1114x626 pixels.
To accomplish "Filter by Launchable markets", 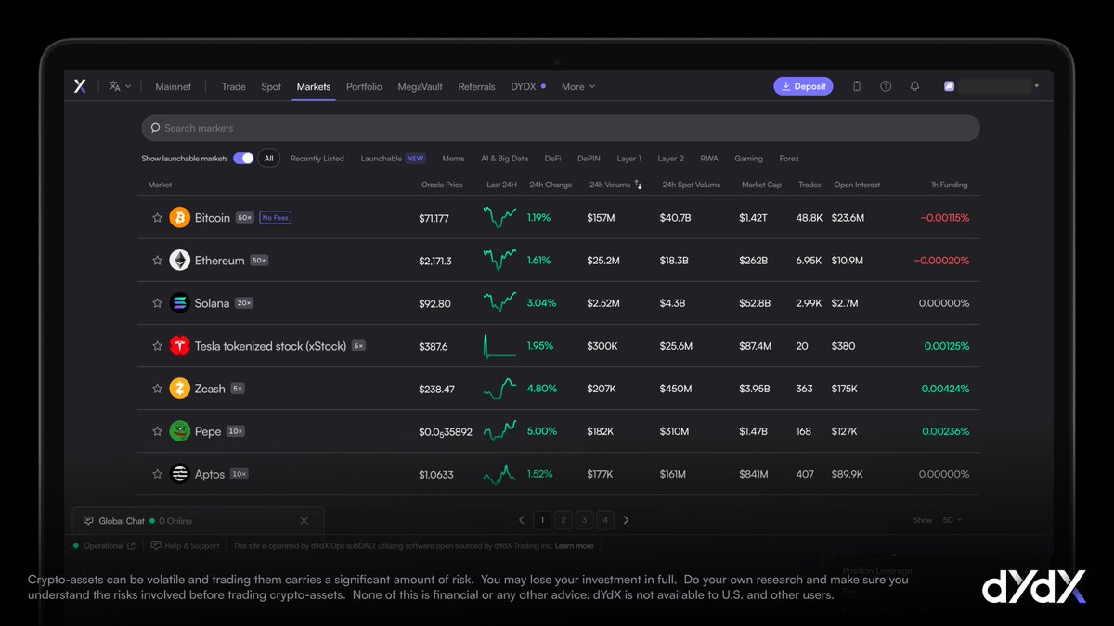I will click(x=393, y=159).
